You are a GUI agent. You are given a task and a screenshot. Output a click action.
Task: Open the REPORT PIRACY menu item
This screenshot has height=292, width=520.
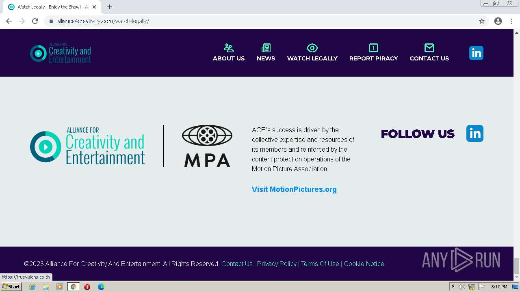coord(374,58)
